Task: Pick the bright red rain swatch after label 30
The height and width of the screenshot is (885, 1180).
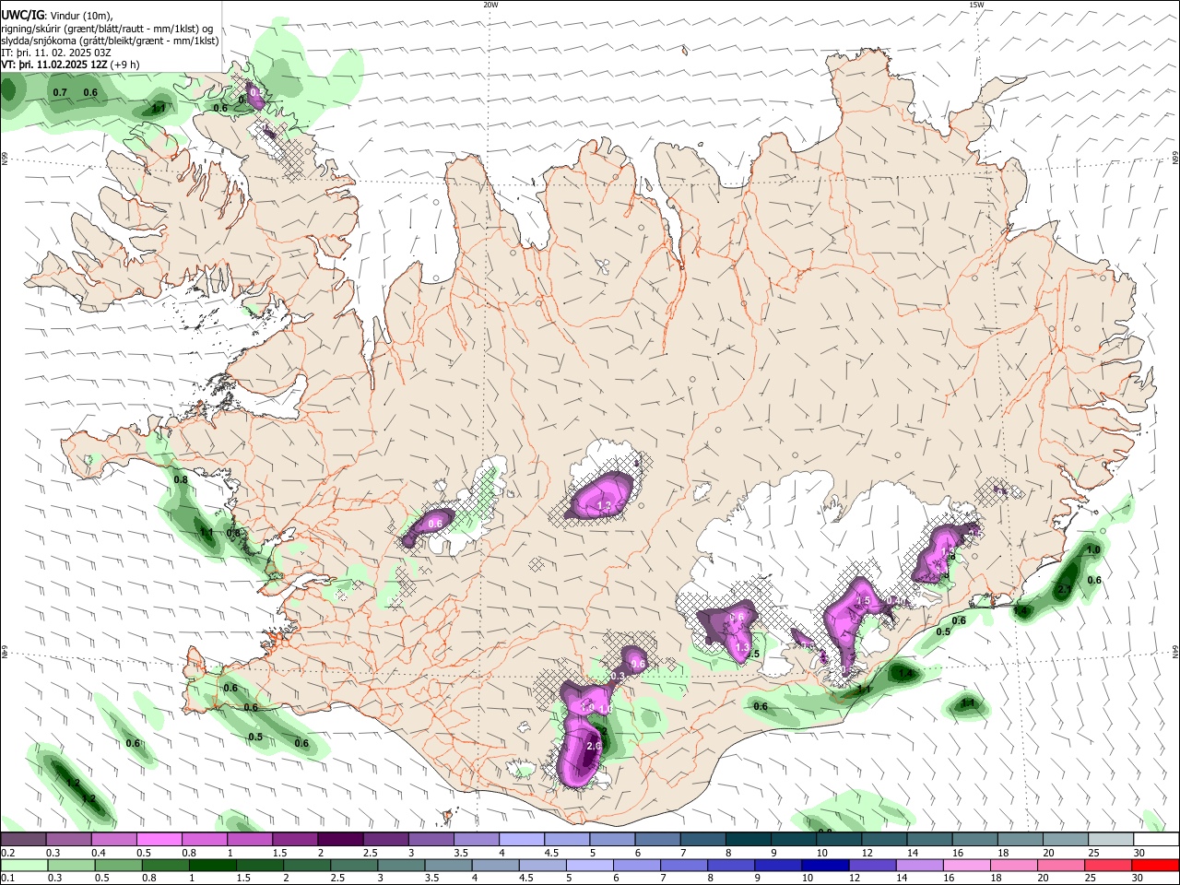Action: click(x=1155, y=865)
